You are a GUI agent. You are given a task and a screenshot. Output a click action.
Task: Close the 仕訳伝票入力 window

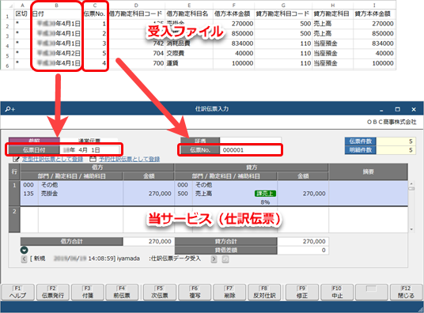pos(414,109)
